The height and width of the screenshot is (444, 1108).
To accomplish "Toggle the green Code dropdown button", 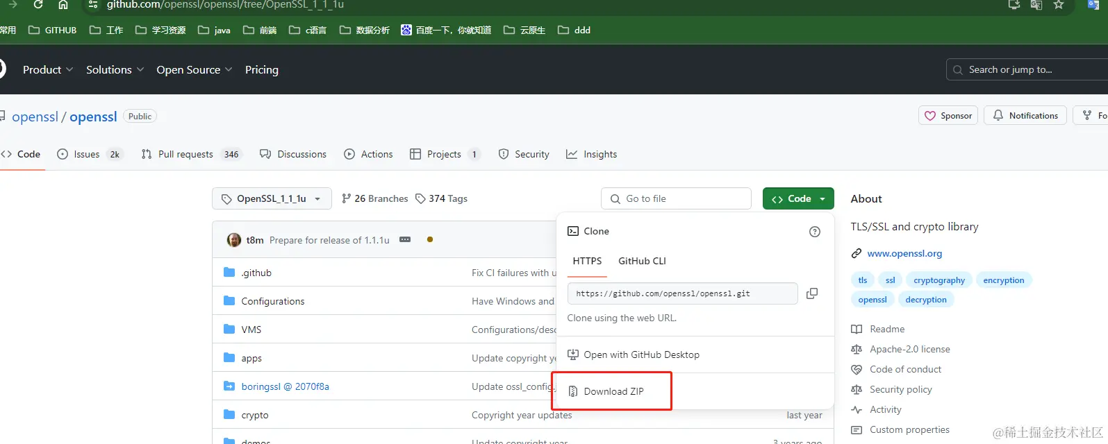I will pyautogui.click(x=798, y=198).
